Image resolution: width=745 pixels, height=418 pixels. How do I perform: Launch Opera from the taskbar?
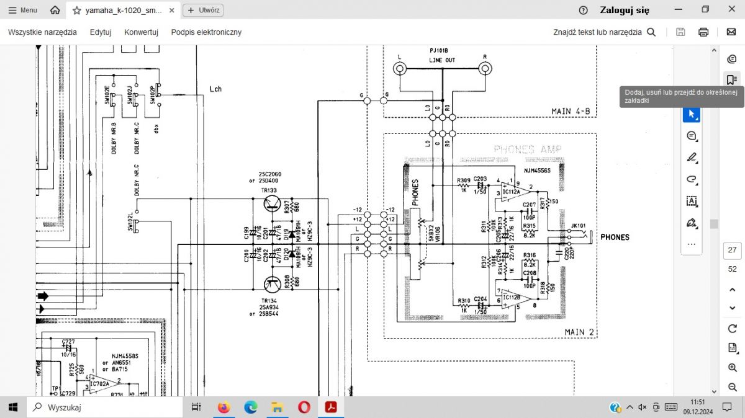tap(304, 407)
